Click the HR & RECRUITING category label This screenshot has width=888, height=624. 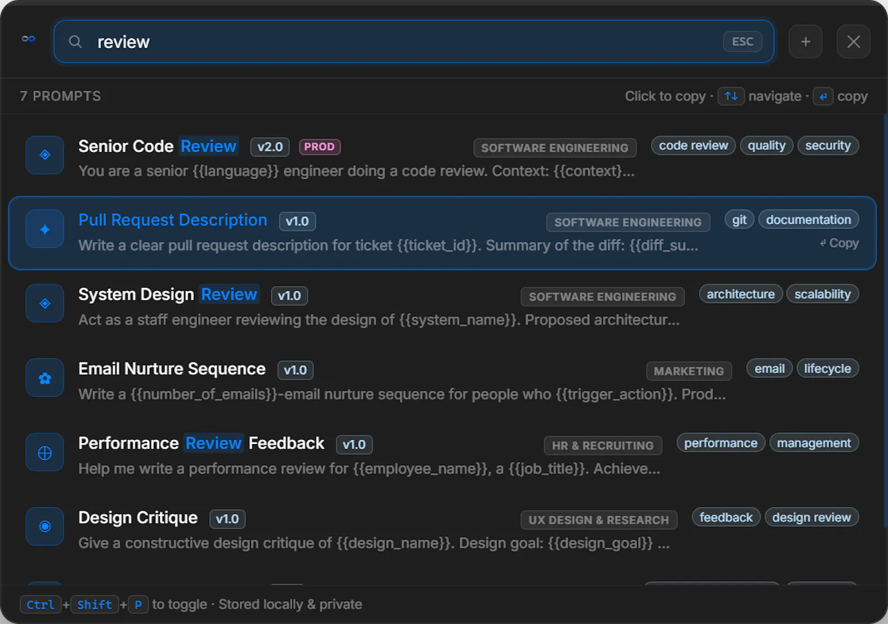603,445
